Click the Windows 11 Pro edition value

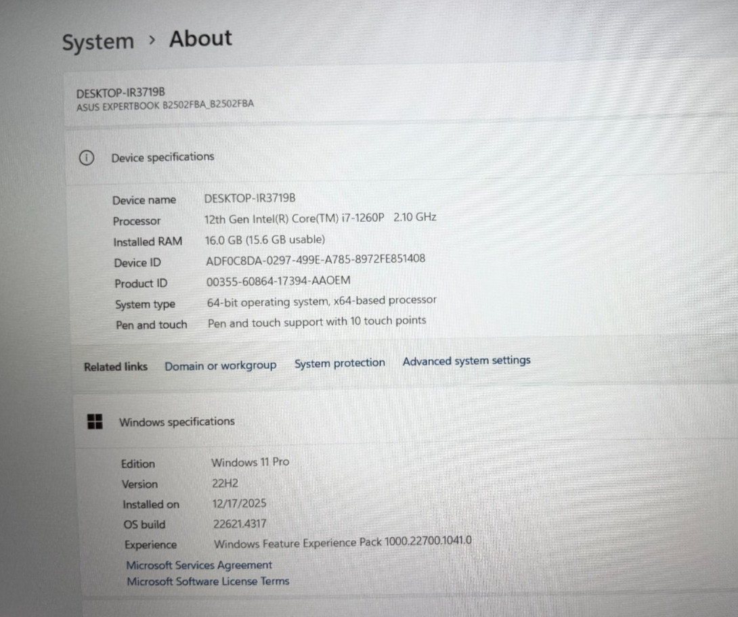pos(250,462)
